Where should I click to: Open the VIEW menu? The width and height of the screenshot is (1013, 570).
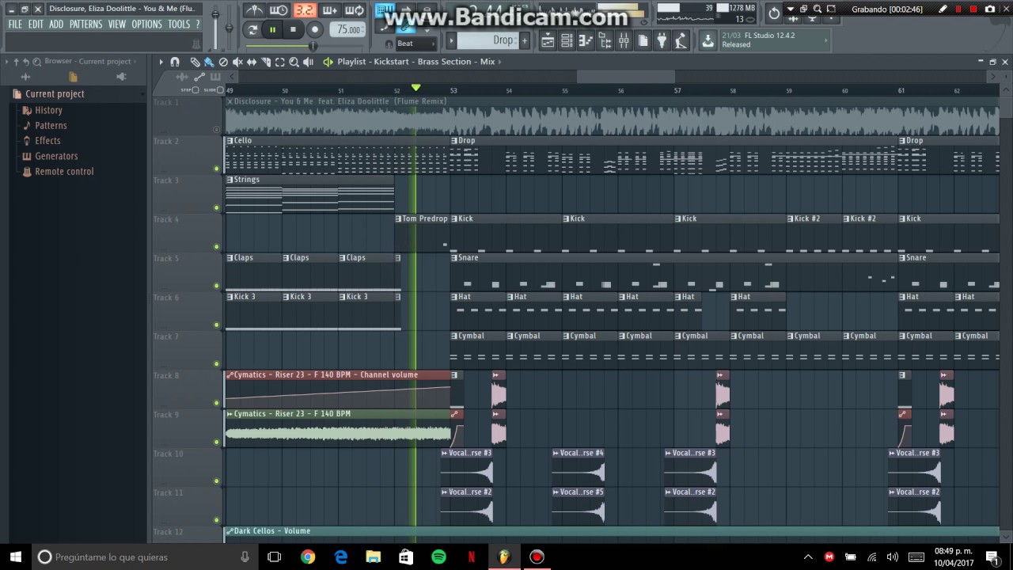coord(117,25)
